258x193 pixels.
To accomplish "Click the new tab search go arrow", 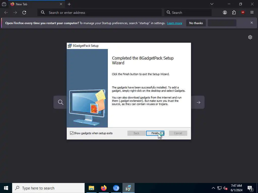I will [x=199, y=102].
